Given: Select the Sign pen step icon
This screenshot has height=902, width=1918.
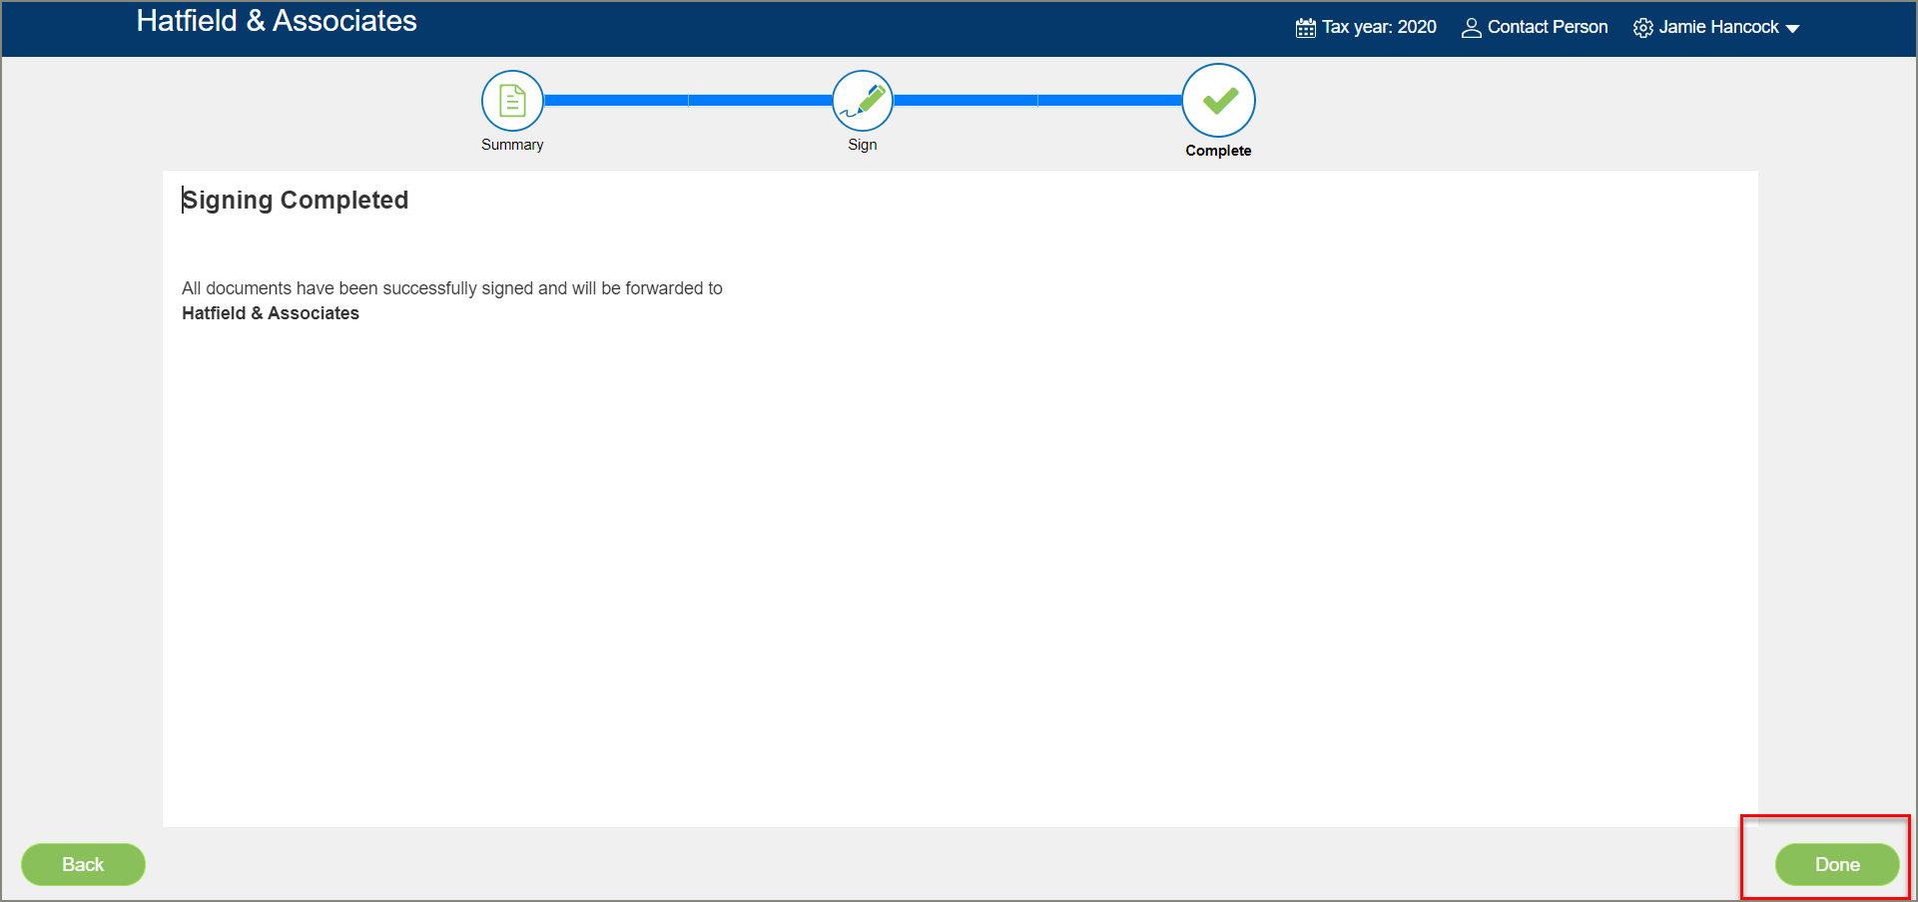Looking at the screenshot, I should (x=862, y=101).
